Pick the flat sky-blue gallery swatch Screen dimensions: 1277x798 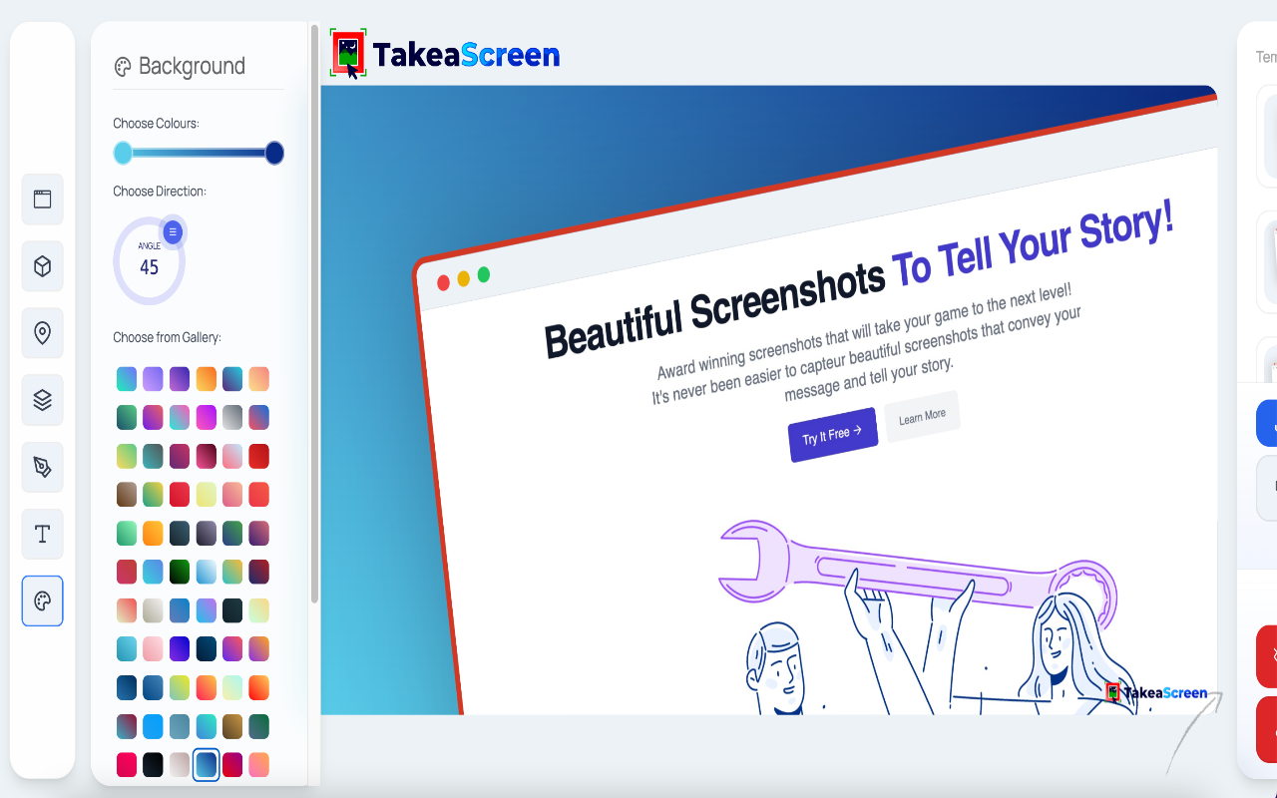click(x=153, y=726)
